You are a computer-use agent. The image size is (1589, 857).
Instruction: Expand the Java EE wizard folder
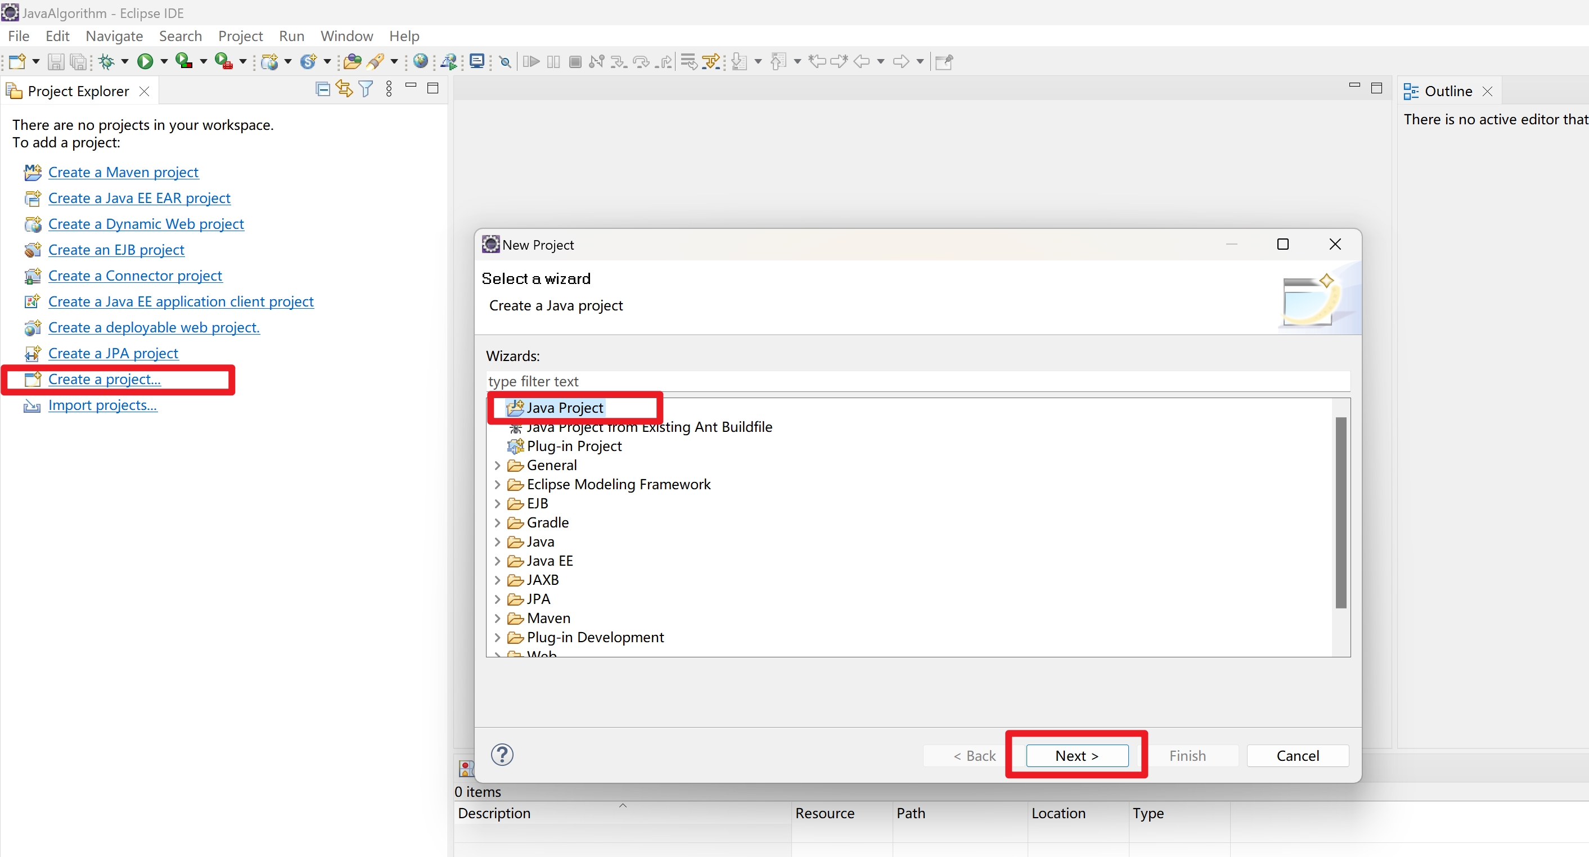tap(497, 561)
